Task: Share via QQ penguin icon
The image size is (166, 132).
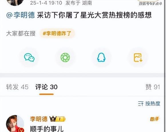Action: point(101,57)
